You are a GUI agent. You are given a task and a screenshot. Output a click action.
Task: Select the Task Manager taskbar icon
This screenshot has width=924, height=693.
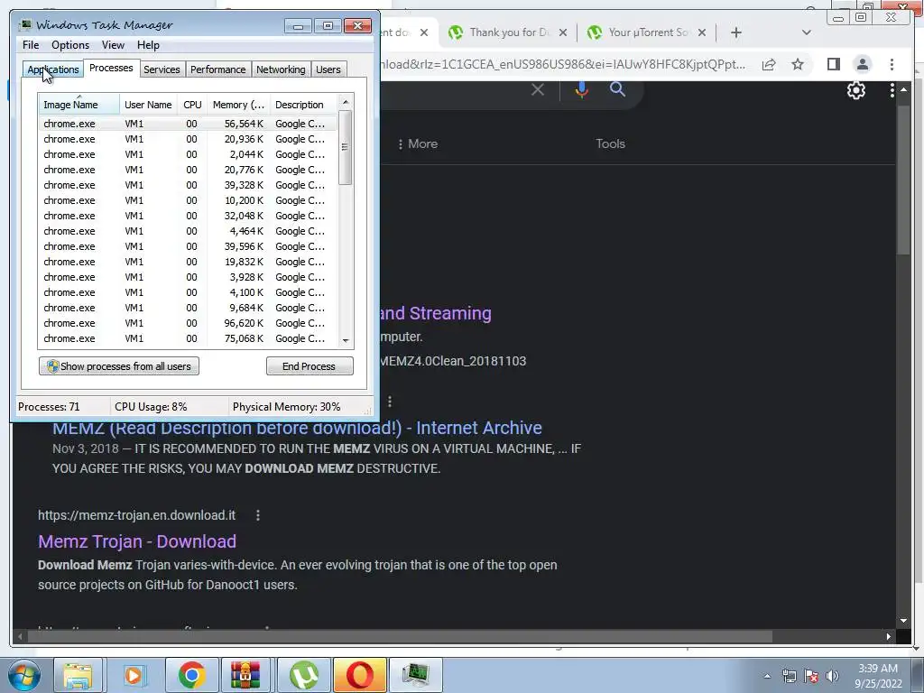click(x=416, y=675)
